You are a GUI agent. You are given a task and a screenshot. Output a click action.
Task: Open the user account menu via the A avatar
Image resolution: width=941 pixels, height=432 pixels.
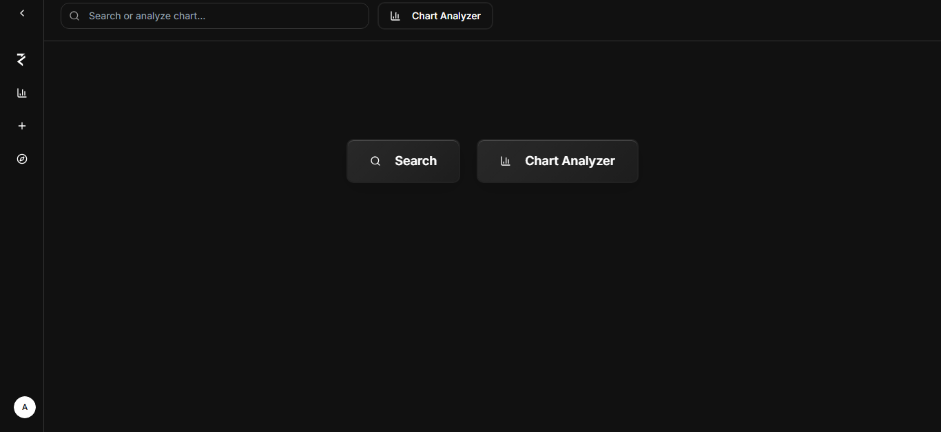(x=25, y=407)
